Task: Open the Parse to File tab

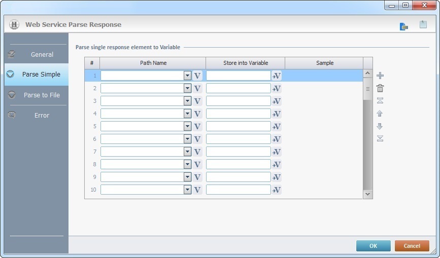Action: point(42,95)
